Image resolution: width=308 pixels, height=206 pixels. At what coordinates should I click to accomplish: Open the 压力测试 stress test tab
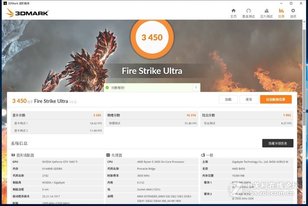(x=266, y=13)
